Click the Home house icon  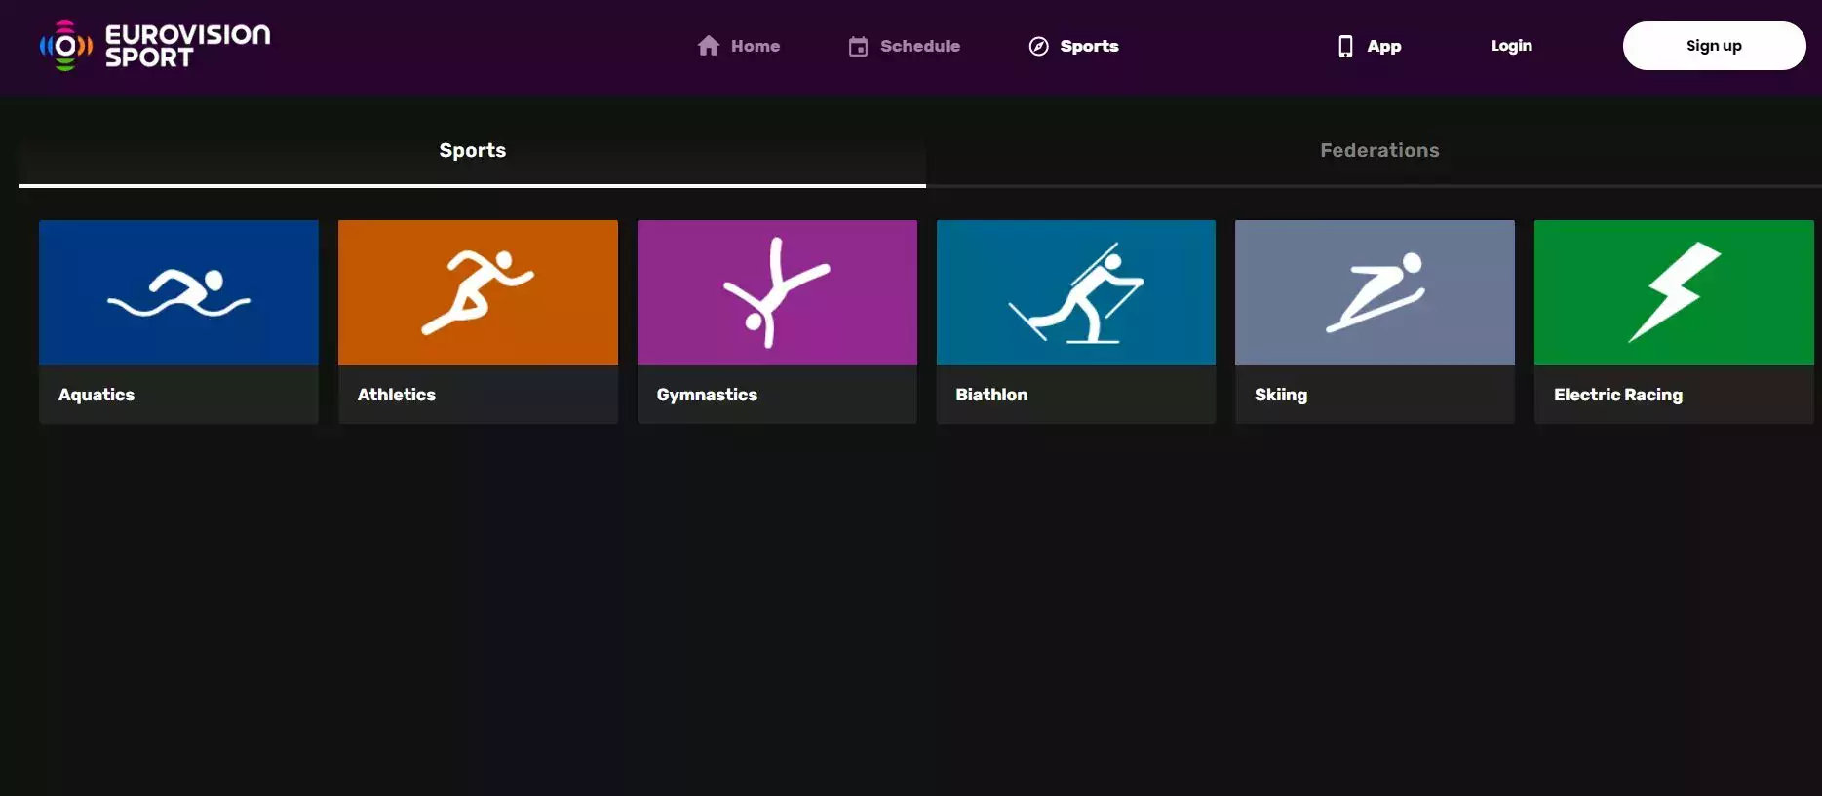coord(709,46)
